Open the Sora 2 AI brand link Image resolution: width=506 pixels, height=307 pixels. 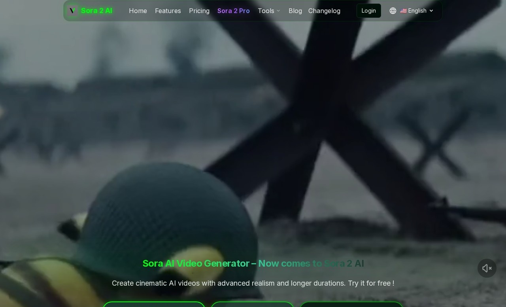[96, 11]
